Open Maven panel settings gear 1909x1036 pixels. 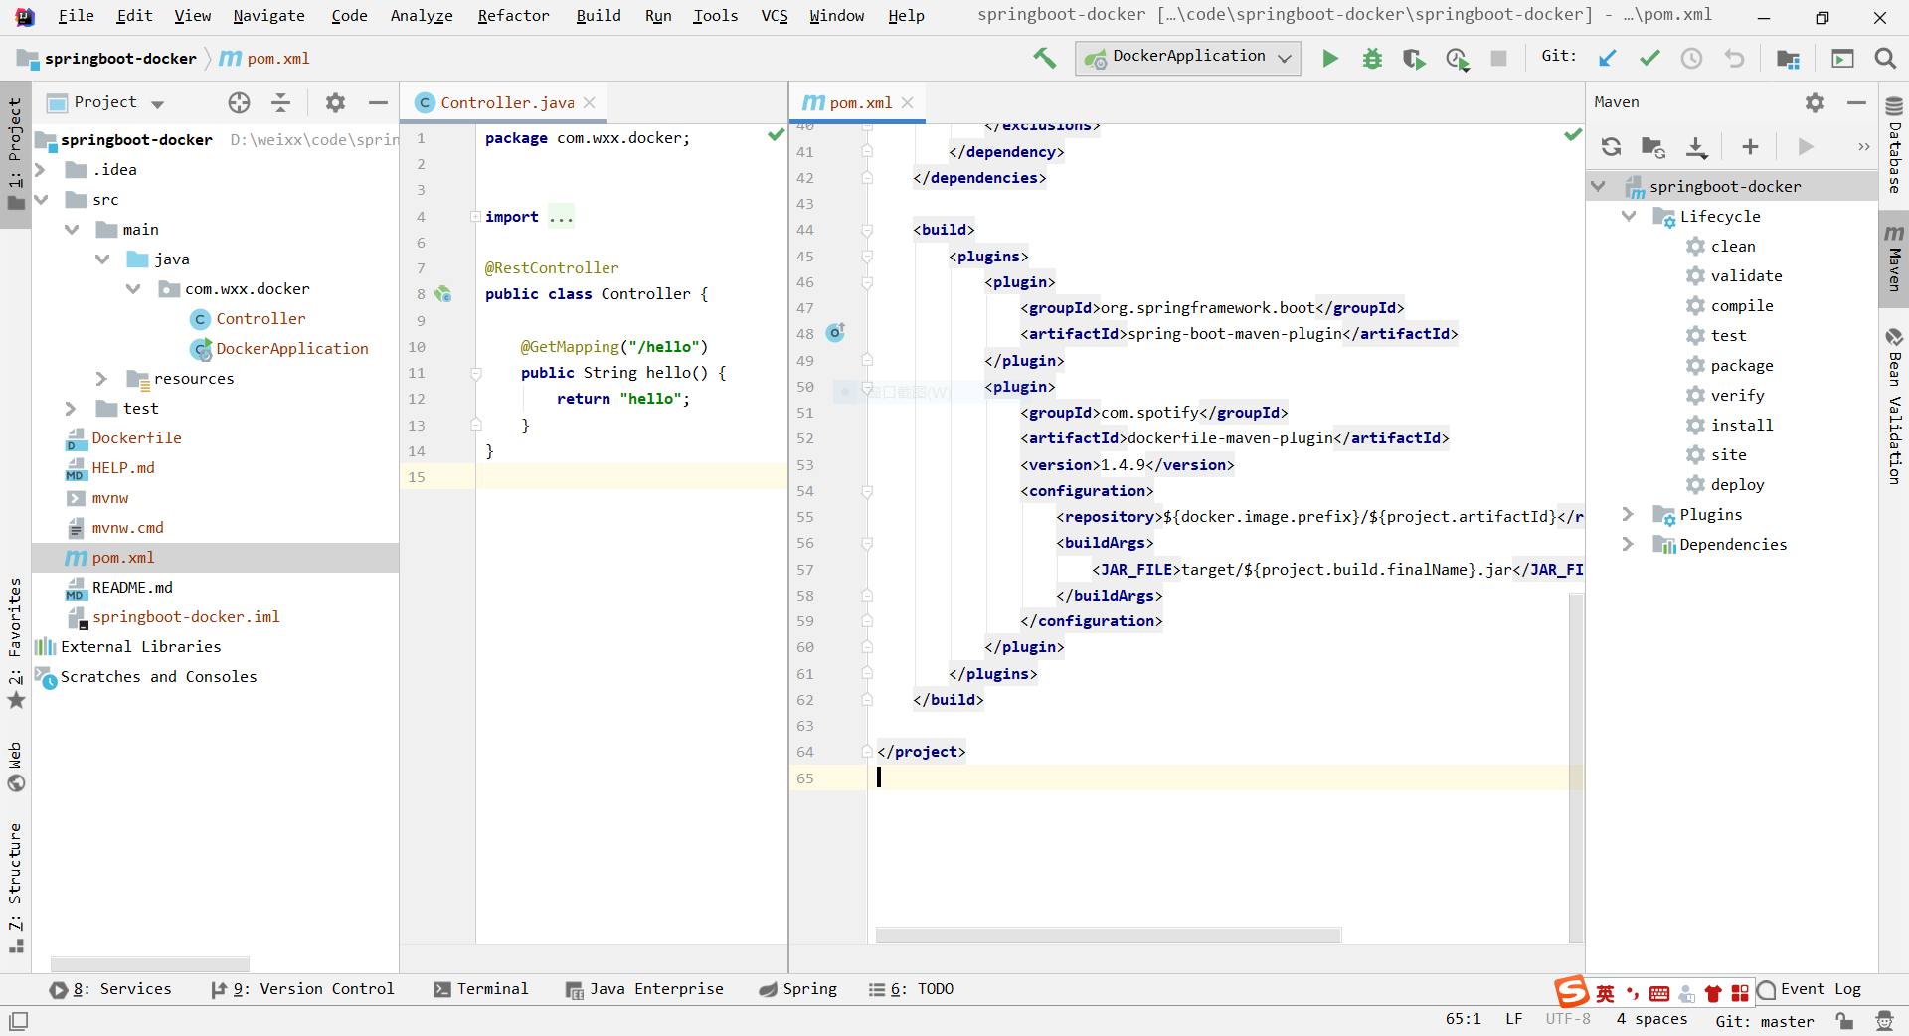[x=1815, y=102]
